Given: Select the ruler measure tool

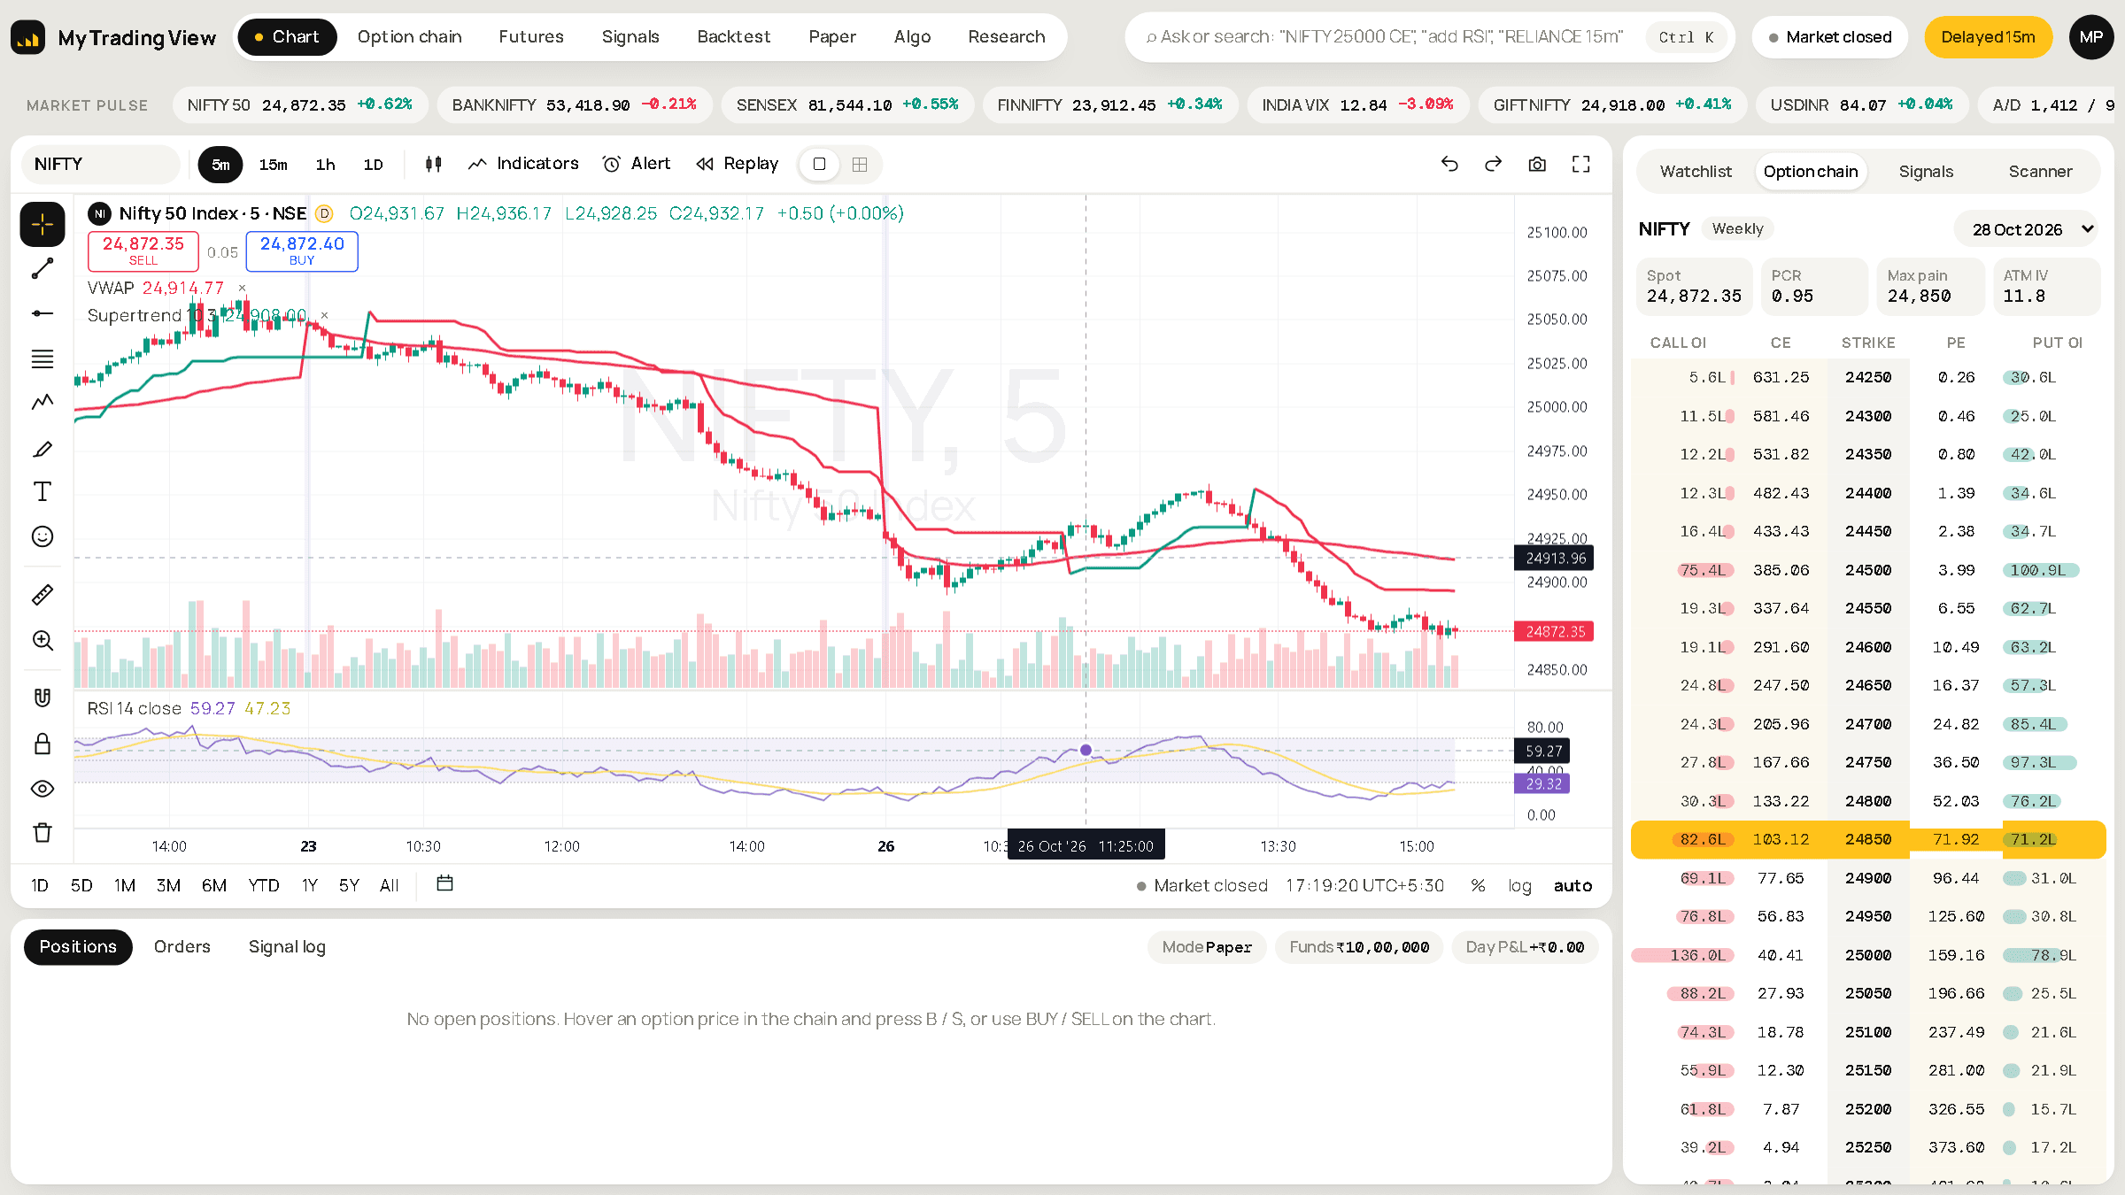Looking at the screenshot, I should click(x=42, y=595).
